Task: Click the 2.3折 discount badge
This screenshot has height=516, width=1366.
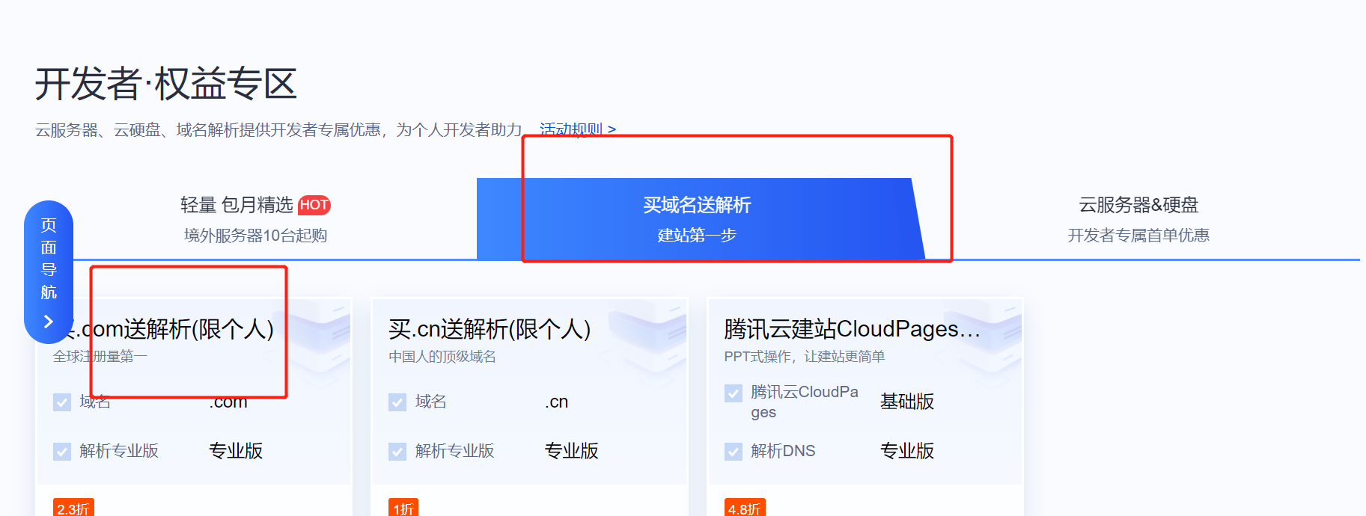Action: pos(73,508)
